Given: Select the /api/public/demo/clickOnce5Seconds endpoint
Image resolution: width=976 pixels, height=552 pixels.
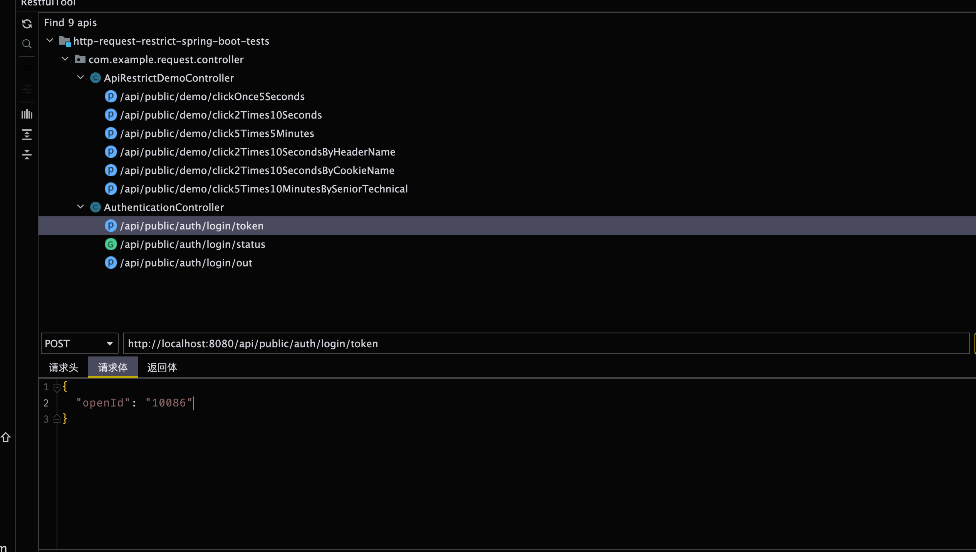Looking at the screenshot, I should 212,97.
